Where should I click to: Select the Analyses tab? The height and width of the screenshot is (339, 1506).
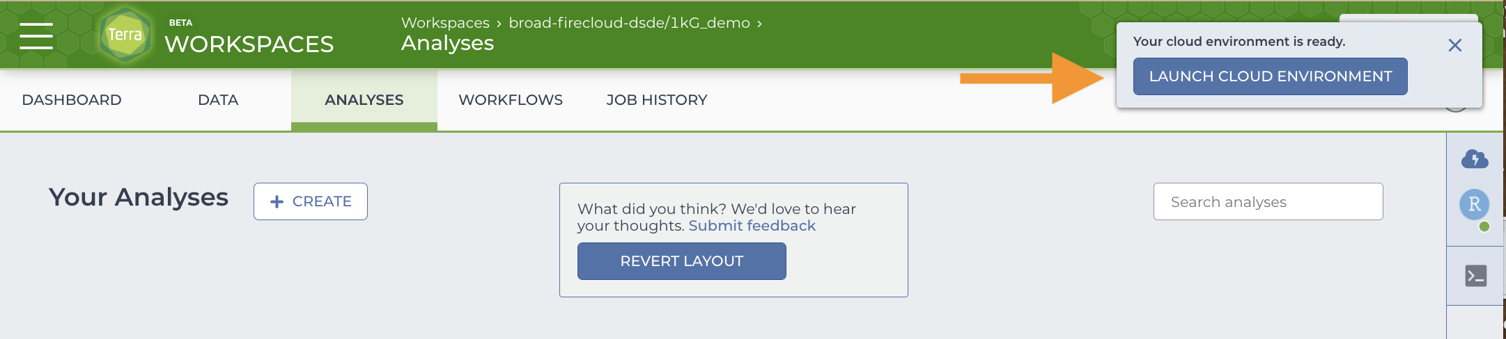pos(364,100)
